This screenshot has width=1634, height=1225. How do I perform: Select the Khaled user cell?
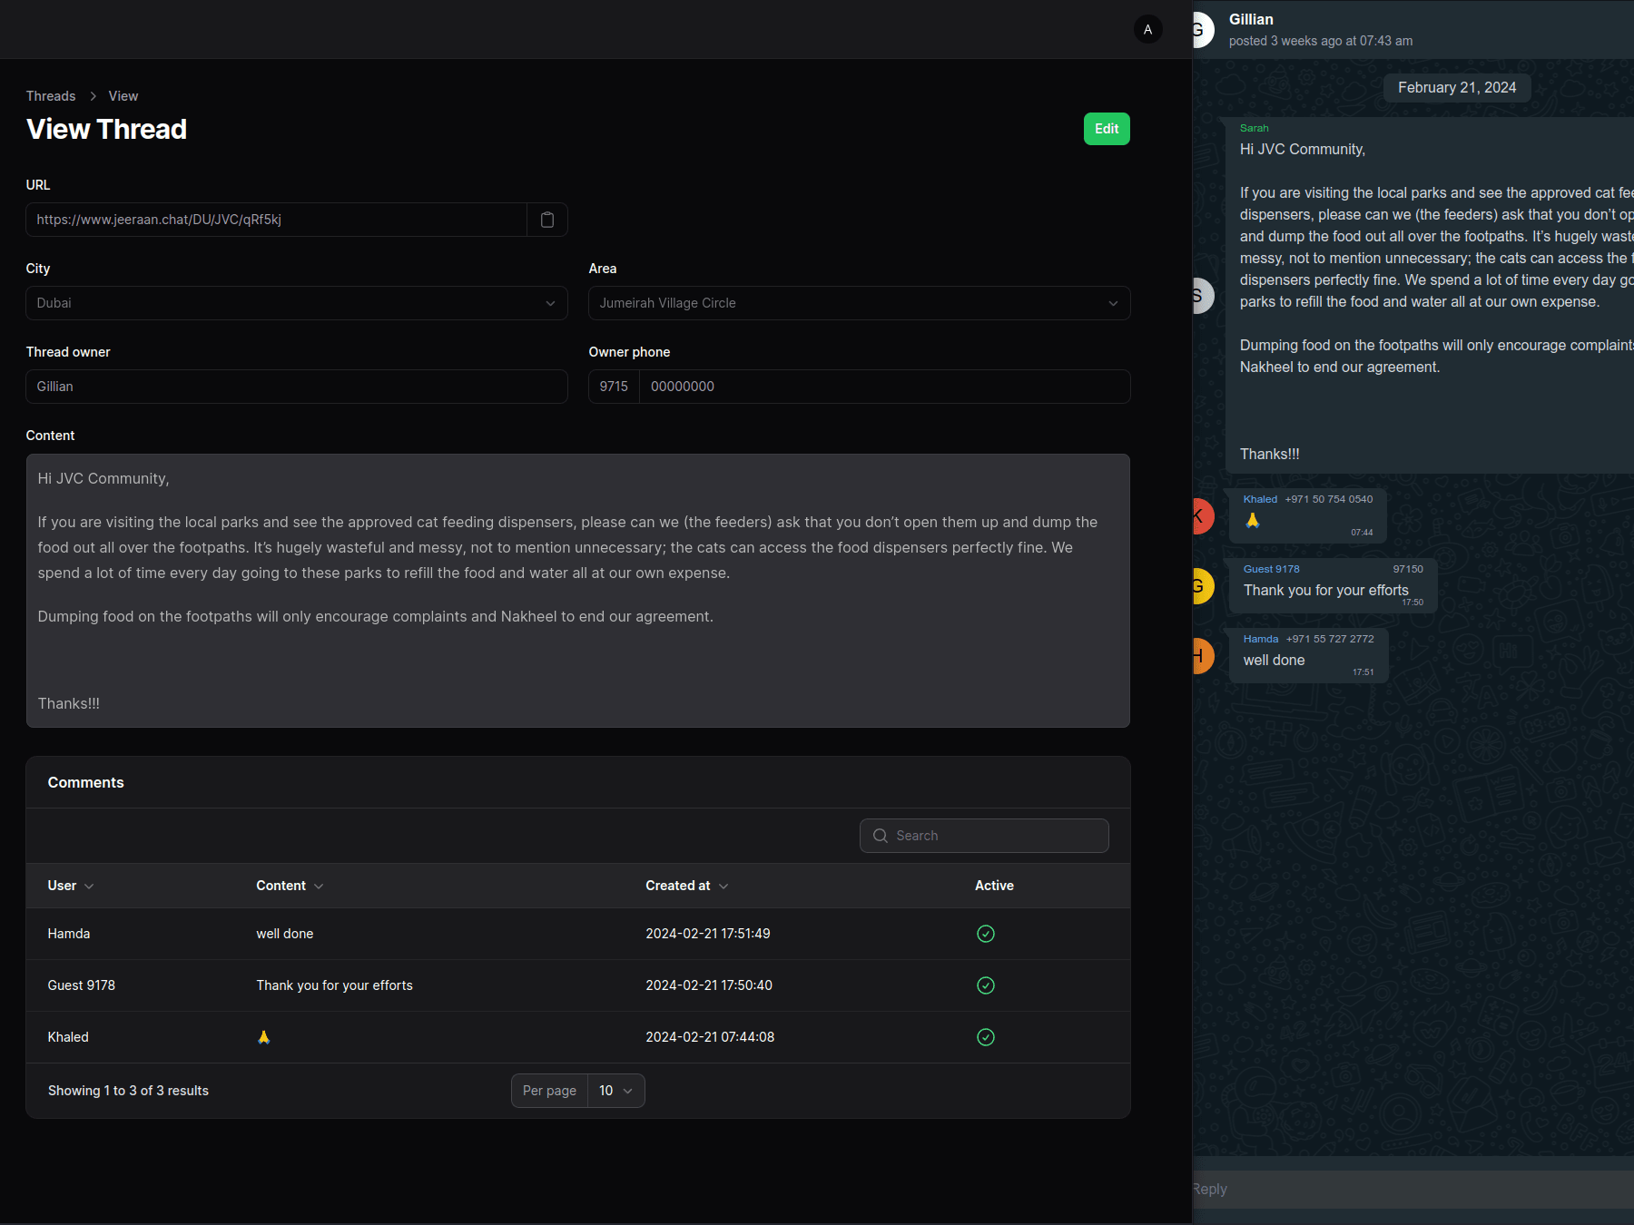click(68, 1037)
